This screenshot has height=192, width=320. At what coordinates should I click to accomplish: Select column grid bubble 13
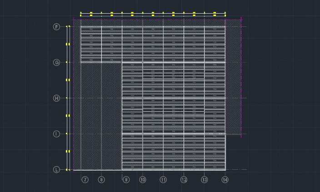[204, 180]
